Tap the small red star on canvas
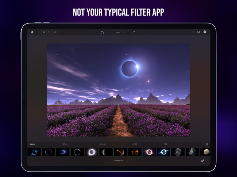Image resolution: width=237 pixels, height=177 pixels. pyautogui.click(x=148, y=81)
